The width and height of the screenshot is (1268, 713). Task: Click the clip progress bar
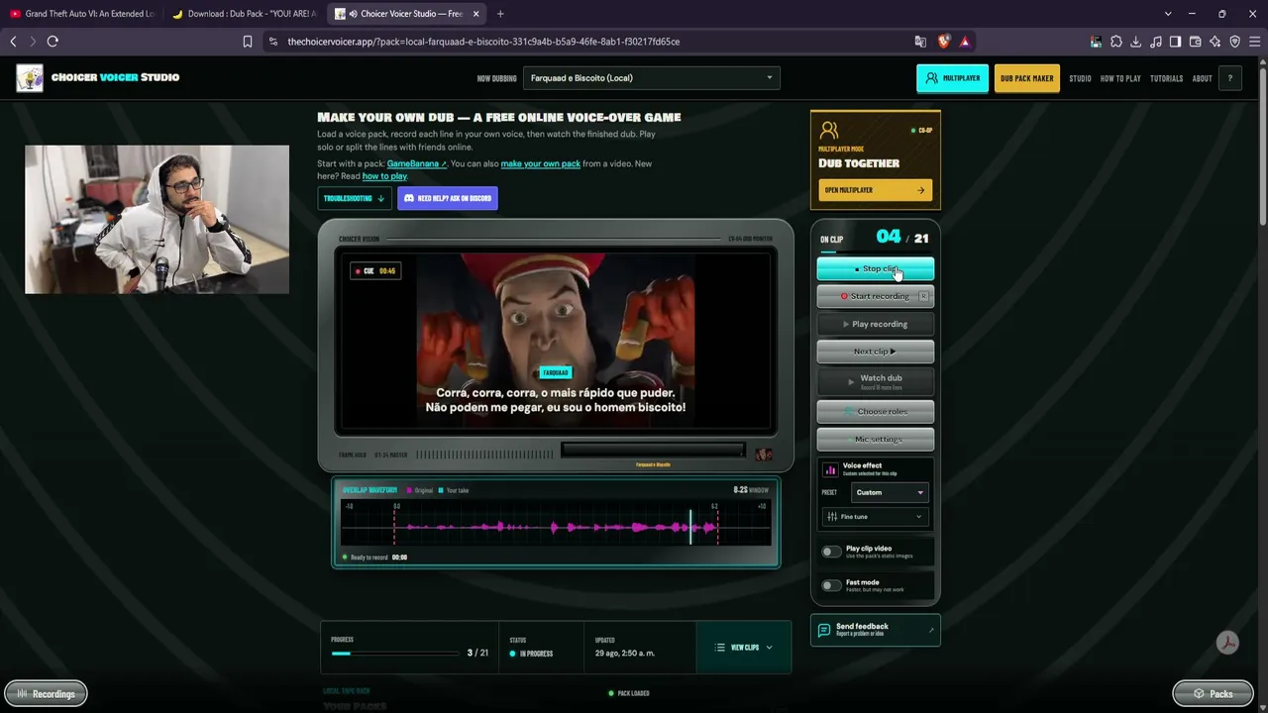pyautogui.click(x=395, y=654)
